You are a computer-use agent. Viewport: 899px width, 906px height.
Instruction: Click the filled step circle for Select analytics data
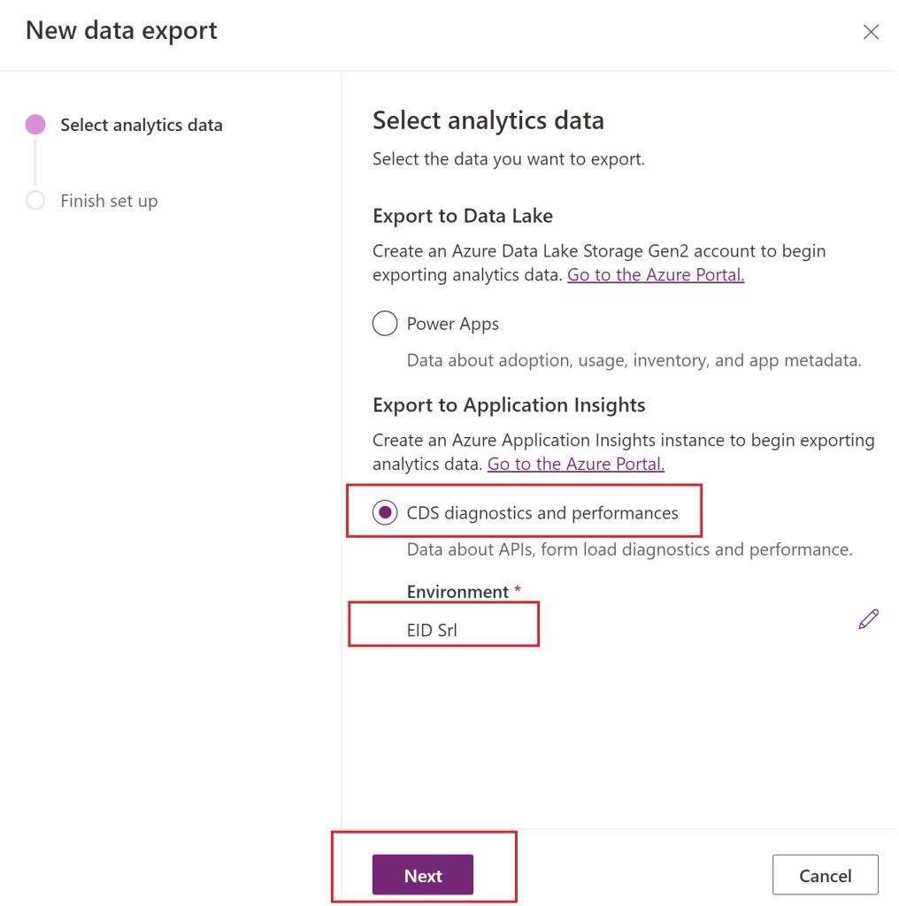pyautogui.click(x=35, y=125)
